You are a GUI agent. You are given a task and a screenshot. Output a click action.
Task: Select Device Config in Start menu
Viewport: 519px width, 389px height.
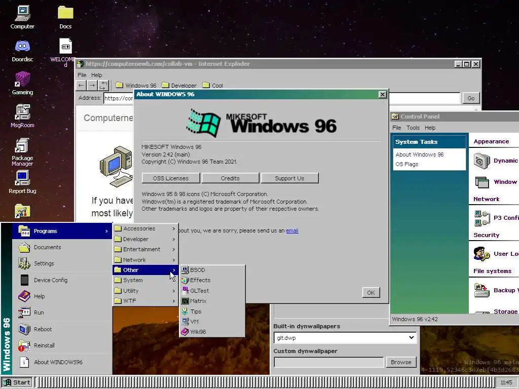[x=62, y=280]
